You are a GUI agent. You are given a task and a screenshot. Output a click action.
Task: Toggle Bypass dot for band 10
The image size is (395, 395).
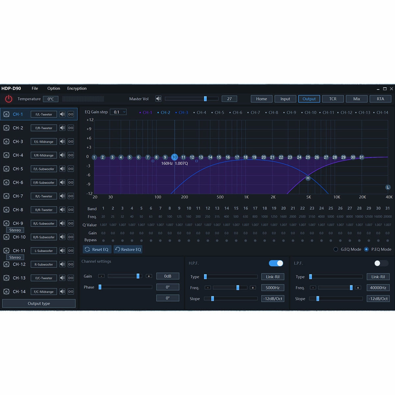coord(189,241)
